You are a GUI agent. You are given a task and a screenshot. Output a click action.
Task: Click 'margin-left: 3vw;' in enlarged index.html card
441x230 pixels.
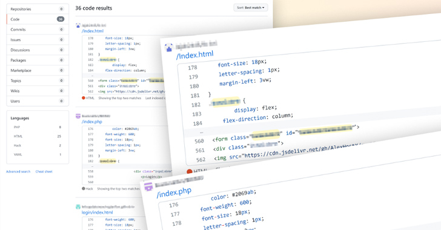245,82
